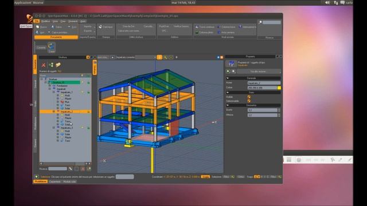Open the Impalcato corrente dropdown

click(146, 57)
